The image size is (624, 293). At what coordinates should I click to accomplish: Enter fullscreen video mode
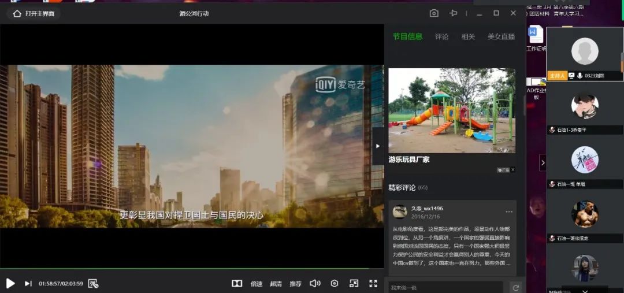coord(373,283)
